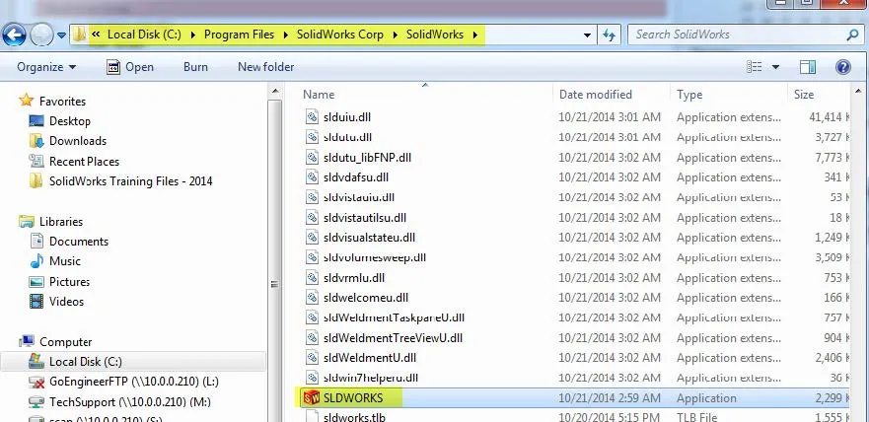
Task: Click SolidWorks folder in the address path
Action: (434, 35)
